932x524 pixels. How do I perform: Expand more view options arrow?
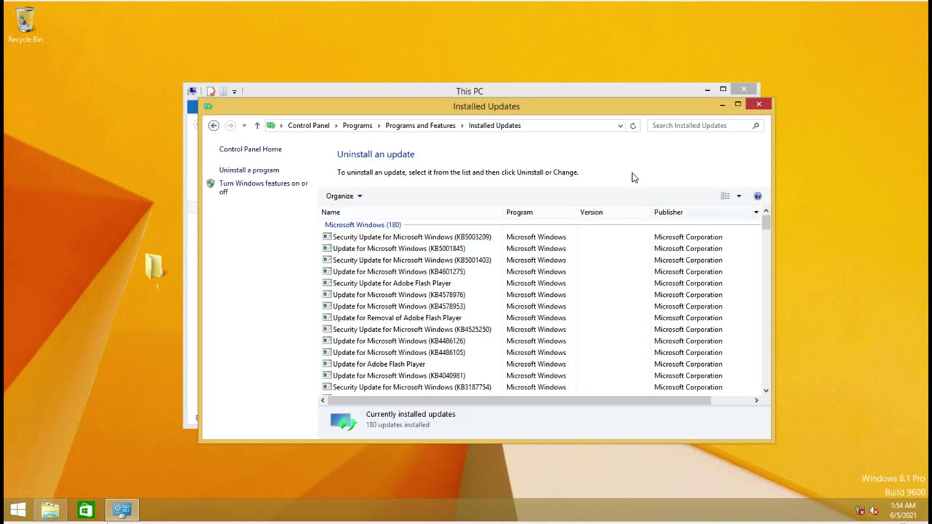click(738, 196)
